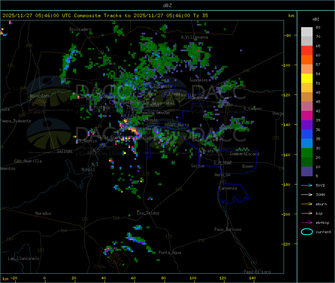Click the cyan 50YD arrow legend icon
The height and width of the screenshot is (283, 335).
pos(307,185)
